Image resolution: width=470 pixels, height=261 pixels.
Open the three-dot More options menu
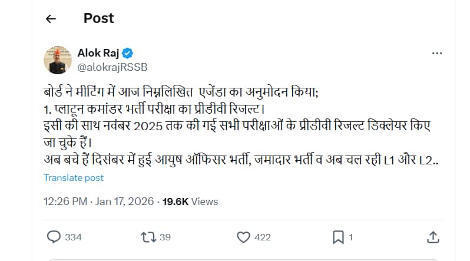click(x=436, y=54)
